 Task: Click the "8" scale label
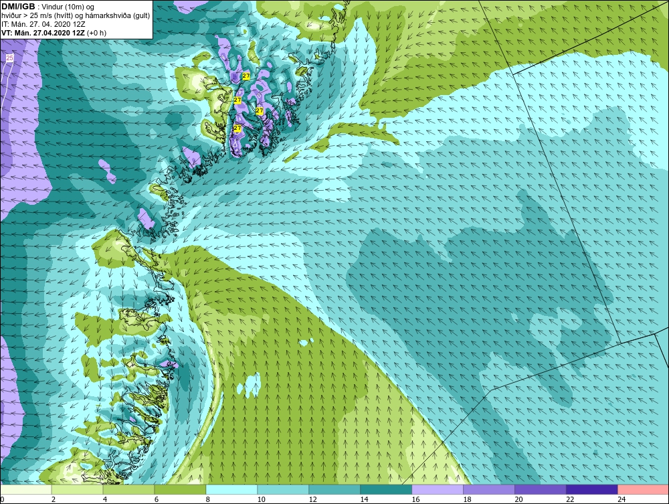click(208, 499)
